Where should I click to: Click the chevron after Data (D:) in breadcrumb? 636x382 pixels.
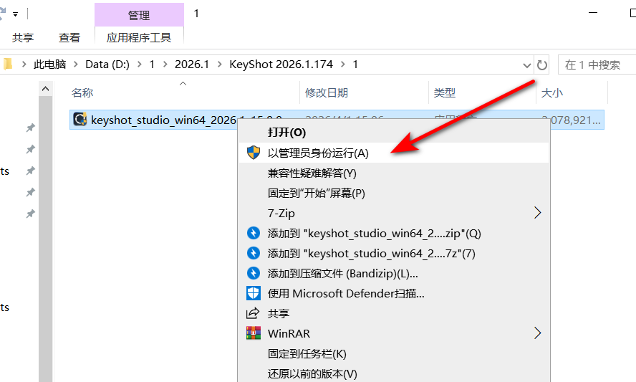click(140, 64)
